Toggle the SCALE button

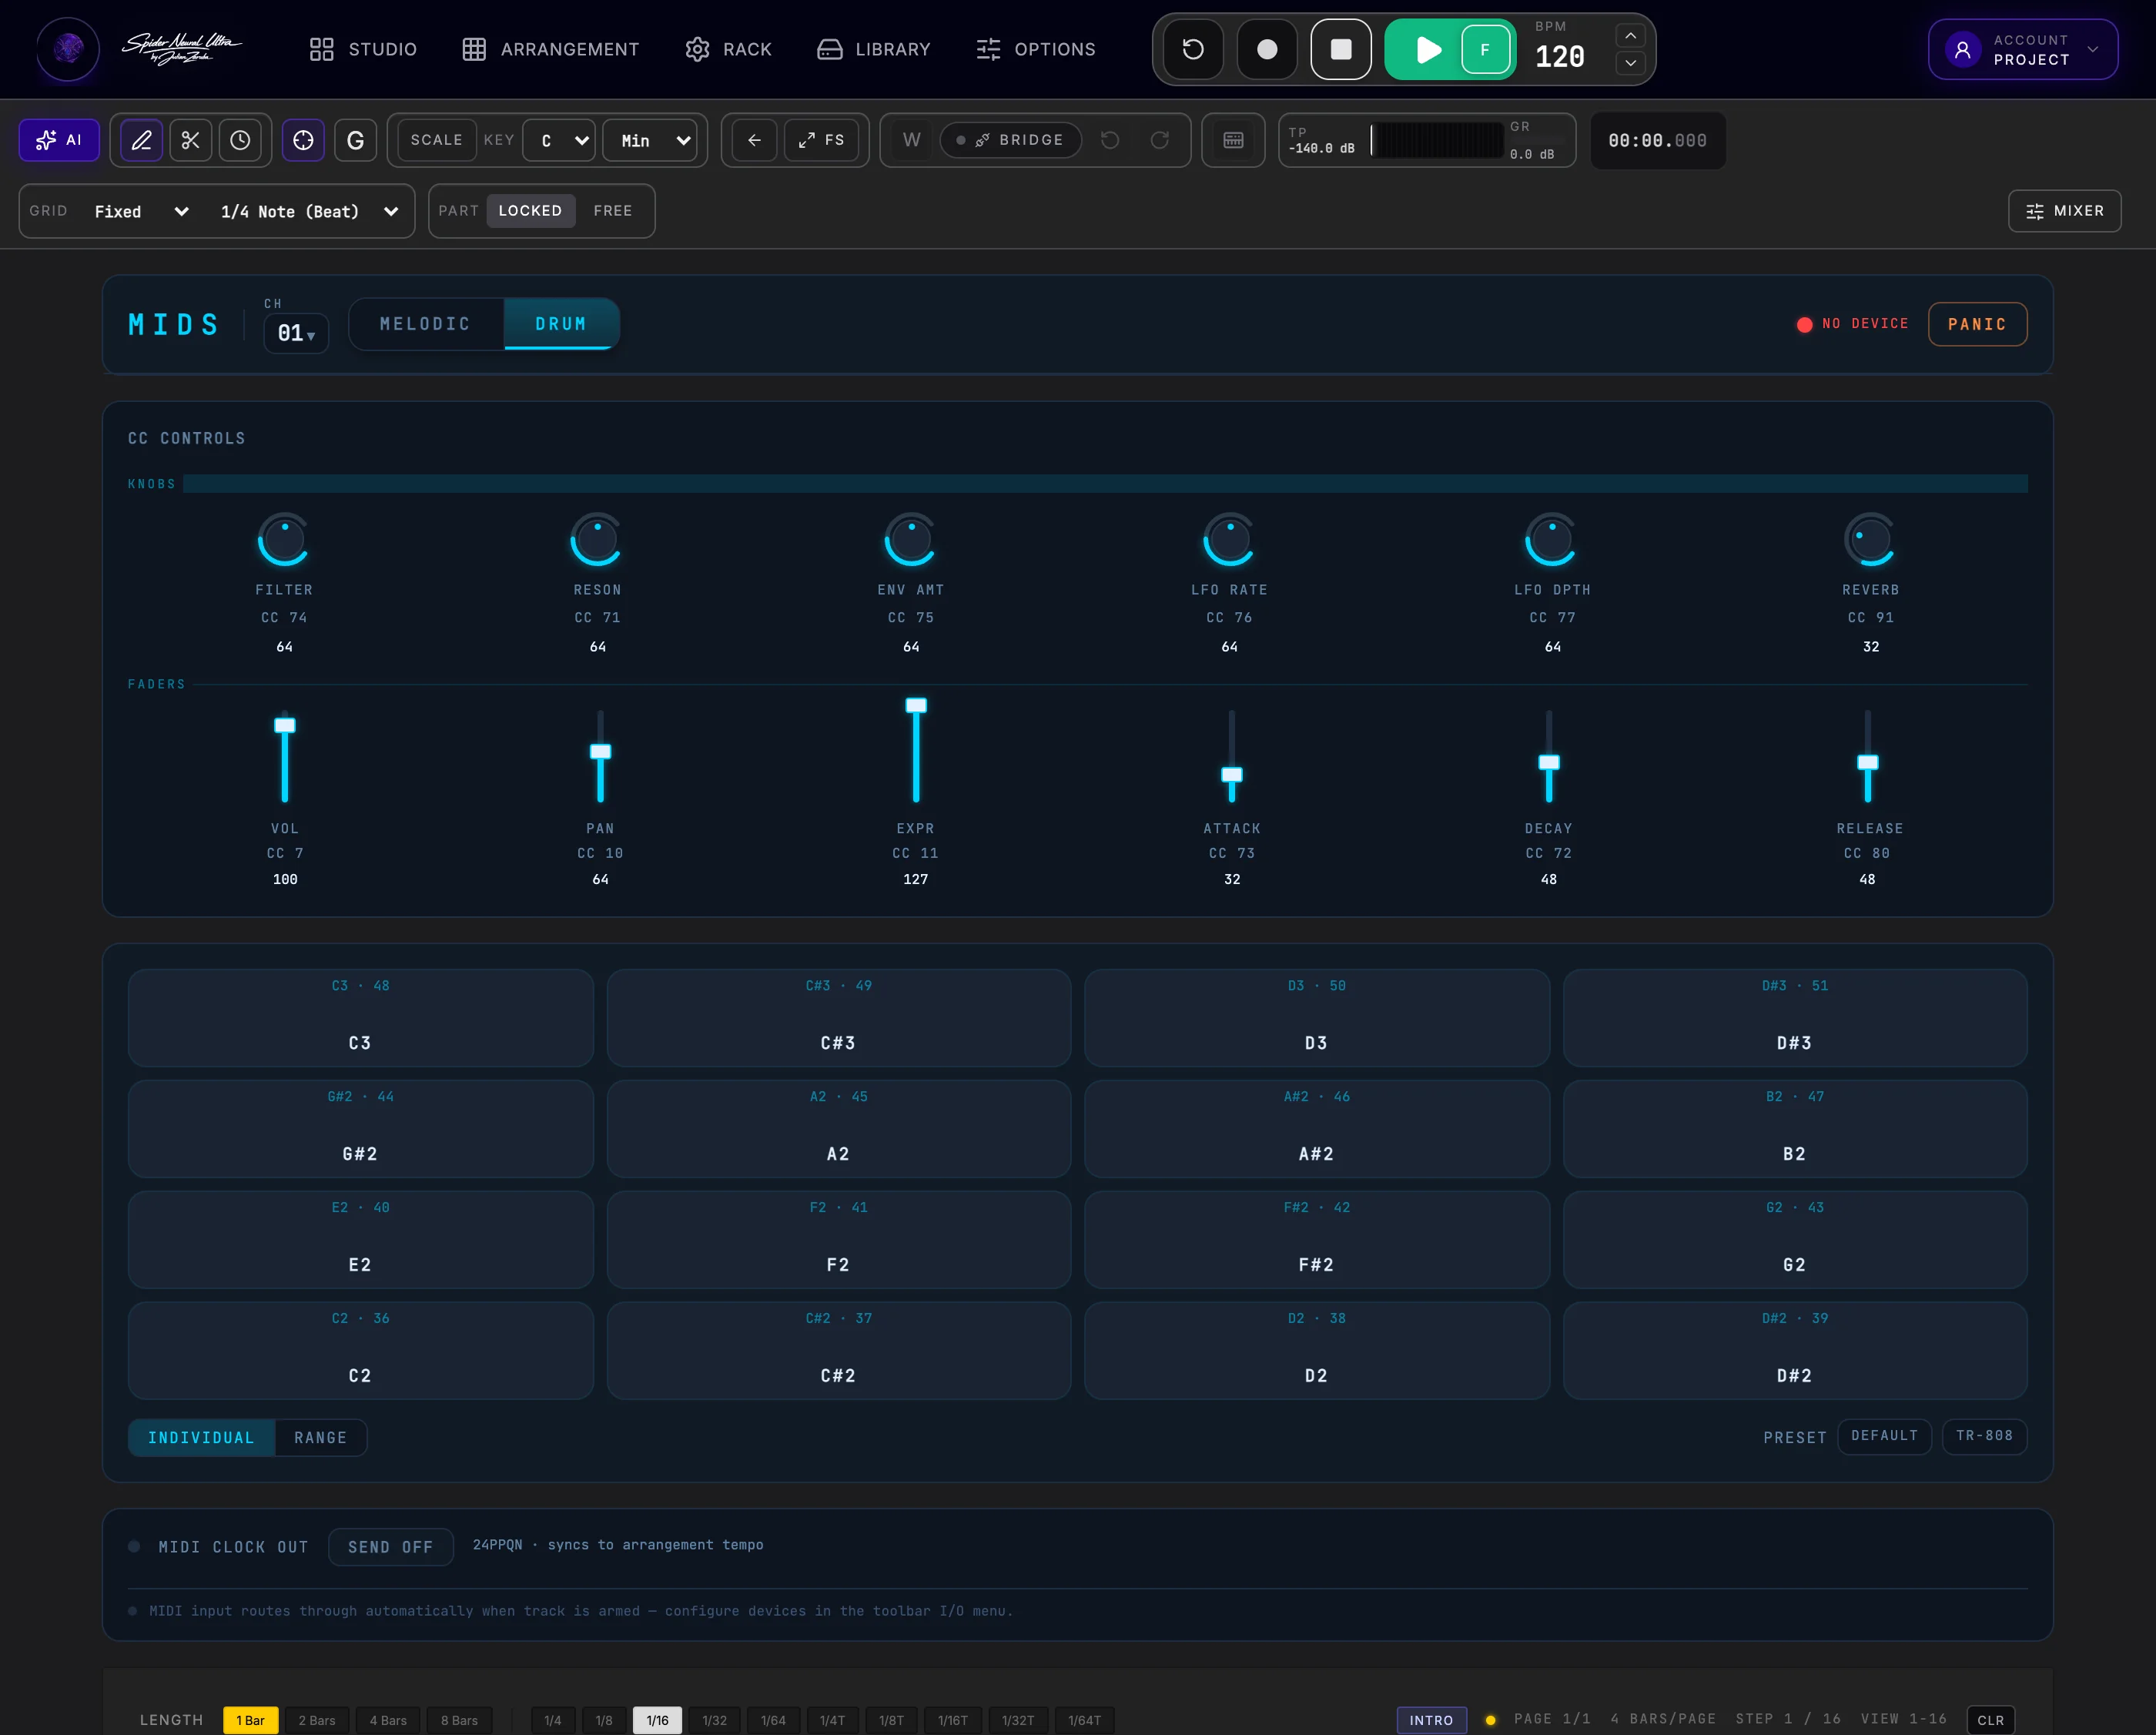point(436,140)
